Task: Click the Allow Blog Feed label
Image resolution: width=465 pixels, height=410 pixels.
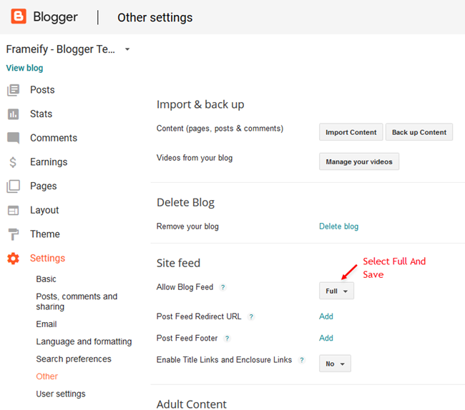Action: point(185,287)
